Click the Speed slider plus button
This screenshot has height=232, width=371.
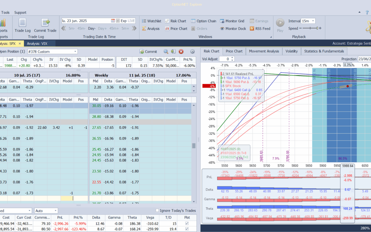point(320,28)
